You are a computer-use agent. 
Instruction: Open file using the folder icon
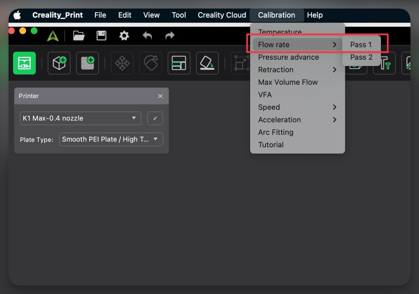pyautogui.click(x=79, y=36)
